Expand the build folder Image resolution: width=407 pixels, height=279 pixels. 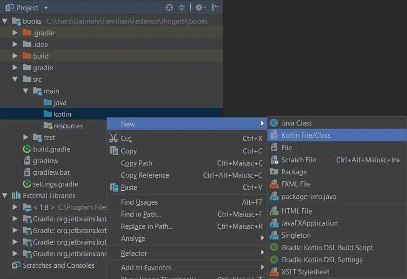point(15,56)
